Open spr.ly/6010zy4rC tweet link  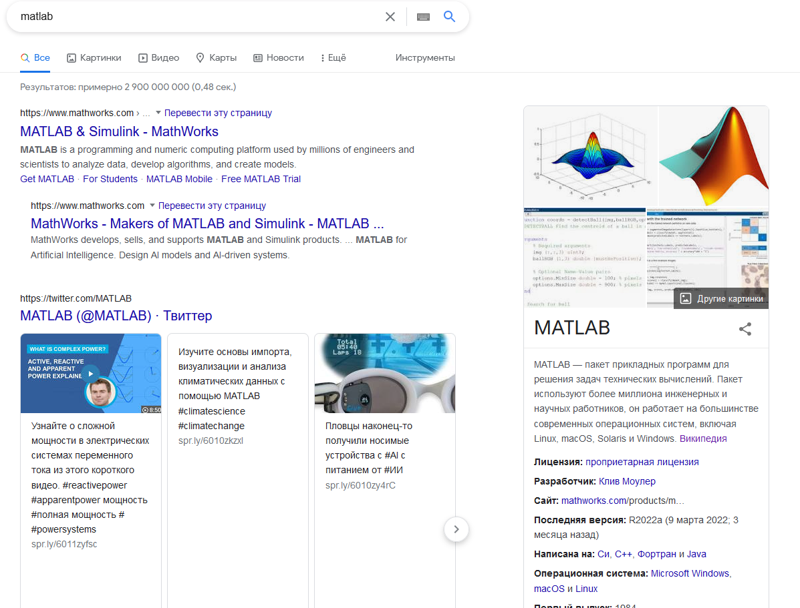pyautogui.click(x=360, y=486)
